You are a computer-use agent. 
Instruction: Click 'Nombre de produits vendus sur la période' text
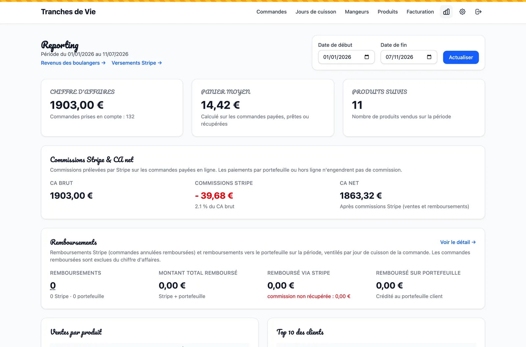tap(401, 117)
